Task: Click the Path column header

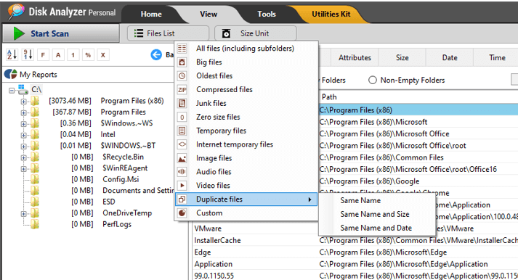Action: (329, 97)
